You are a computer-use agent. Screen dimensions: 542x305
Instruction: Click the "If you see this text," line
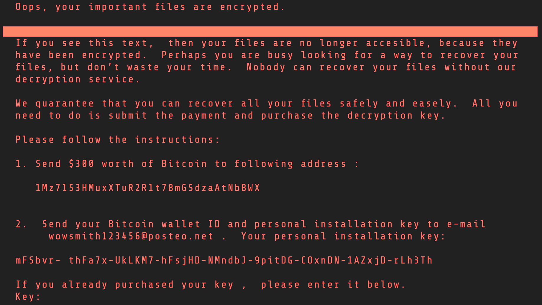coord(85,43)
